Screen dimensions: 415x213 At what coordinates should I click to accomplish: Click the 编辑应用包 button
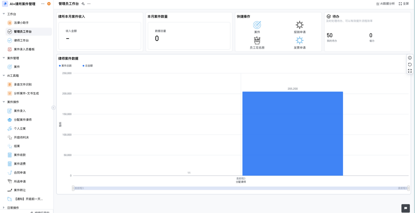coord(39,212)
